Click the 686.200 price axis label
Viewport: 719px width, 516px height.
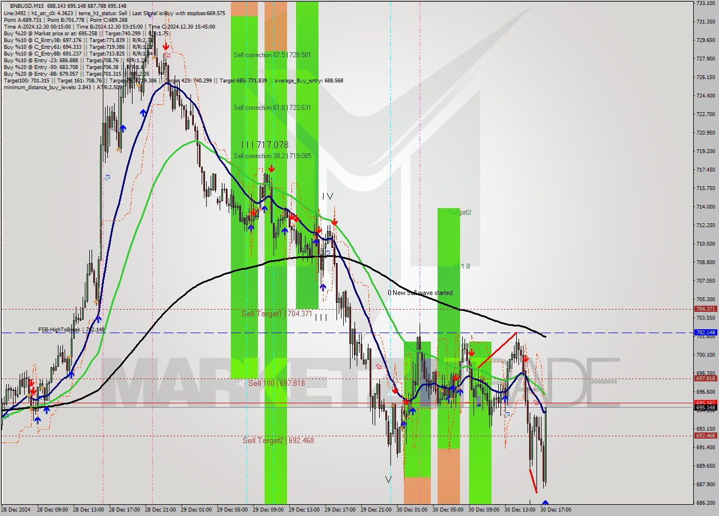(706, 503)
